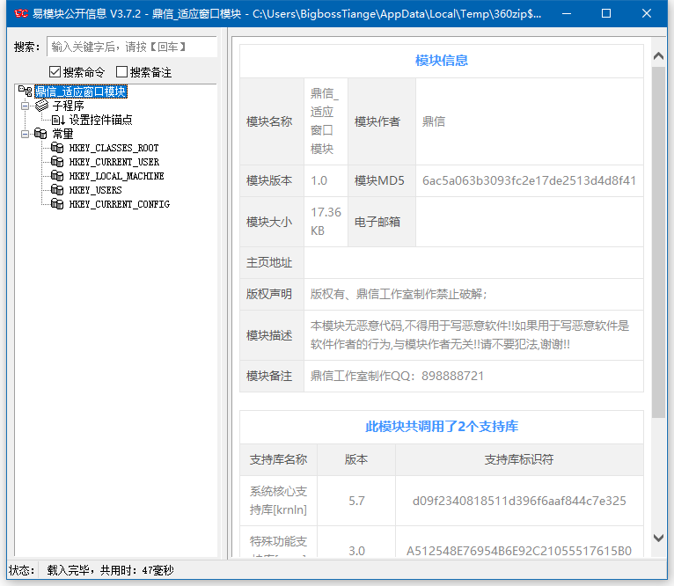Click the 常量 folder cube icon
674x586 pixels.
coord(40,134)
